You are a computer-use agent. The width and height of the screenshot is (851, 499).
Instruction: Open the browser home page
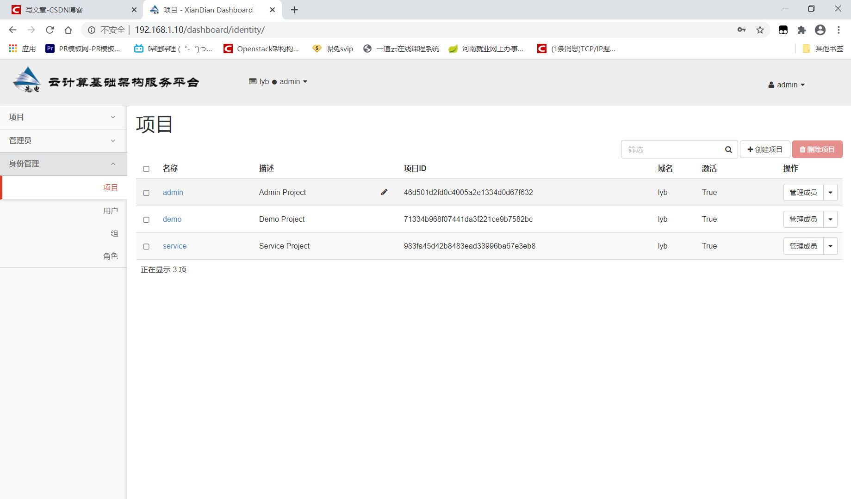(68, 30)
